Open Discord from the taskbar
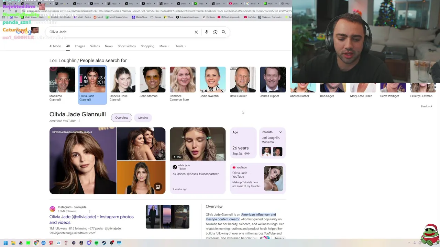 (x=89, y=243)
